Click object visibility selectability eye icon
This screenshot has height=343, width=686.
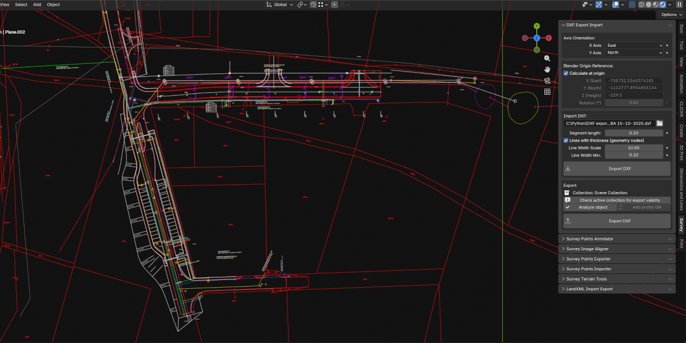(x=585, y=5)
